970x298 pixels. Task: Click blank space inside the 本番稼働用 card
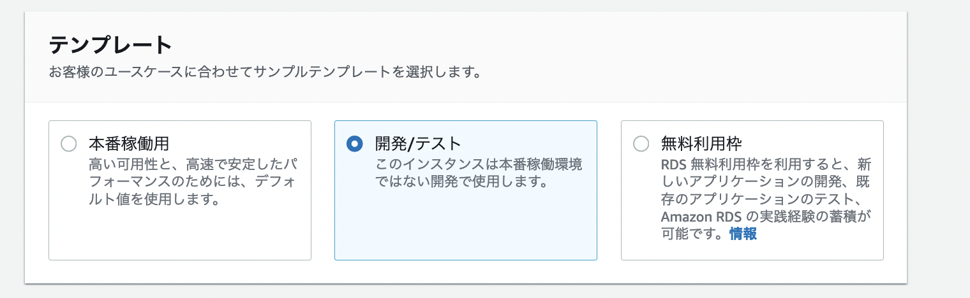point(179,236)
